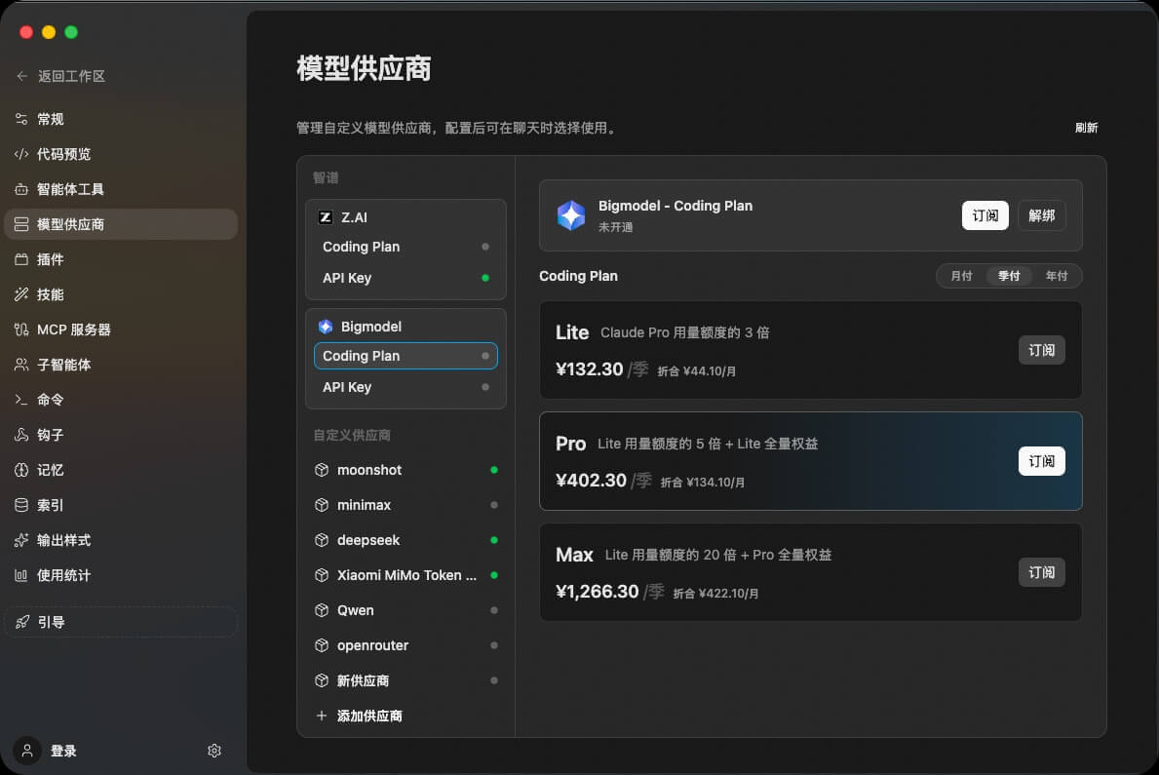Click the MCP 服务器 icon
This screenshot has width=1159, height=775.
[x=21, y=329]
